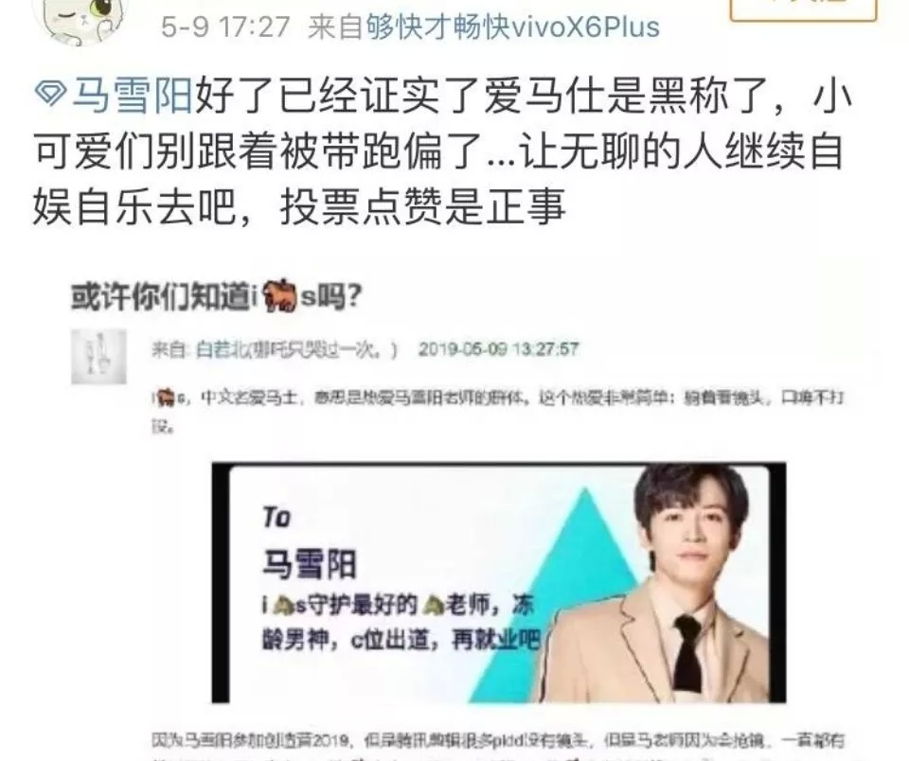
Task: Tap the large 马雪阳 name in the banner
Action: click(x=310, y=564)
